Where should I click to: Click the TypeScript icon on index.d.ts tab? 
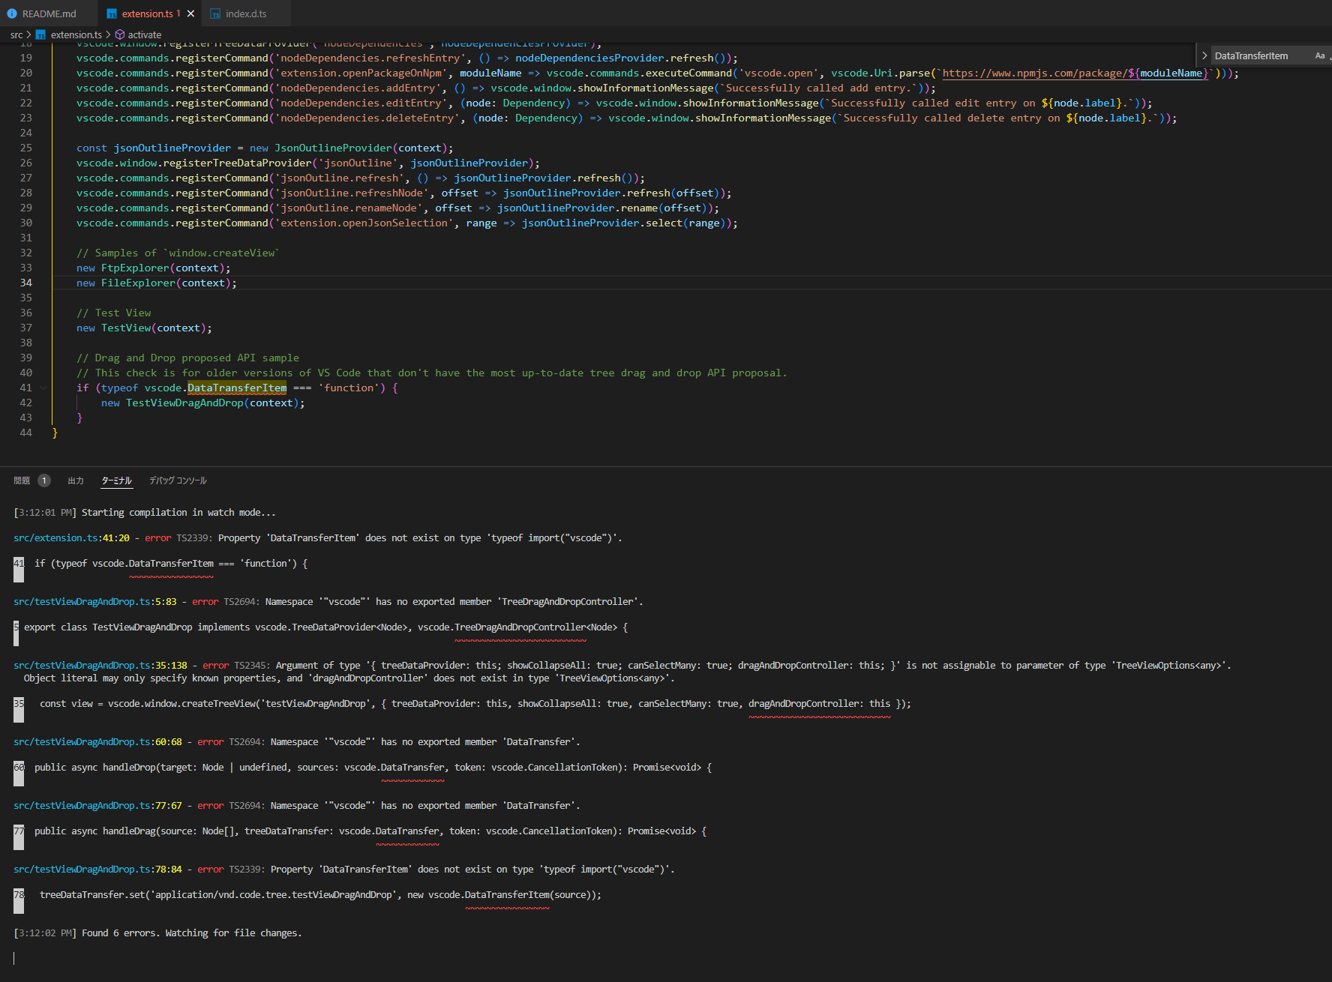click(215, 13)
